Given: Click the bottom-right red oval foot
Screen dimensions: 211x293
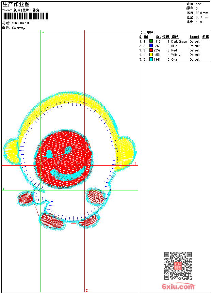Looking at the screenshot, I should (x=88, y=220).
